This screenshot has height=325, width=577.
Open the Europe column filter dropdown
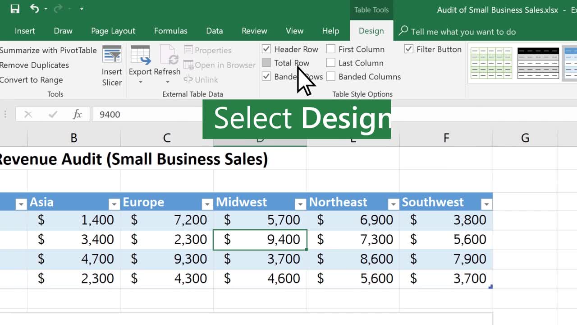tap(207, 204)
